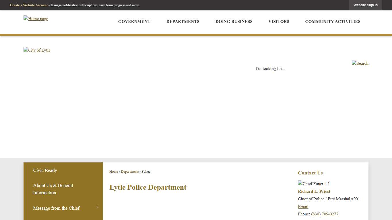This screenshot has height=220, width=392.
Task: Click the Richard L. Priest name link
Action: 314,191
